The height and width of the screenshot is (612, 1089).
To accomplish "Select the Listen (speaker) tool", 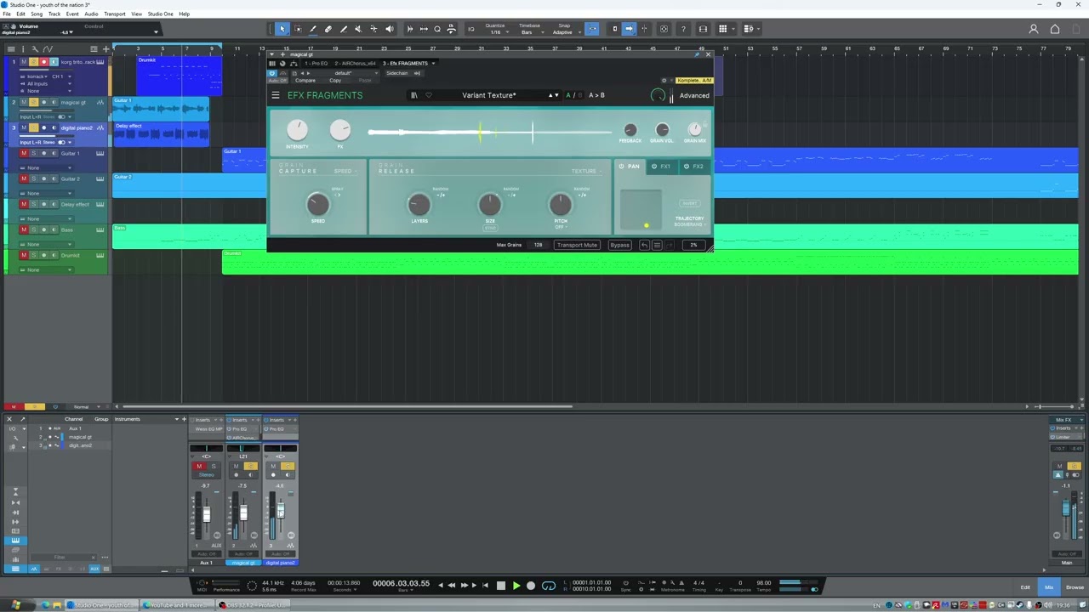I will click(389, 29).
